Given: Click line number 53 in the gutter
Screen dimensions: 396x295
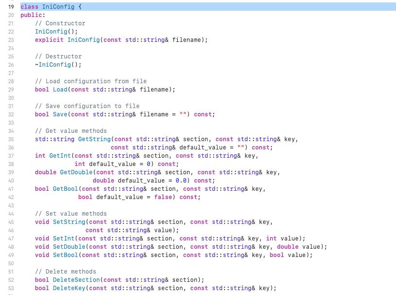Looking at the screenshot, I should 11,289.
